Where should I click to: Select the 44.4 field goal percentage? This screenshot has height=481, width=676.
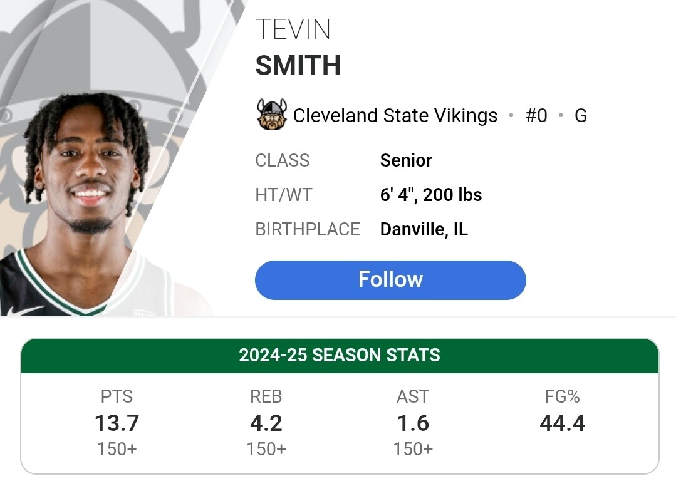(562, 423)
